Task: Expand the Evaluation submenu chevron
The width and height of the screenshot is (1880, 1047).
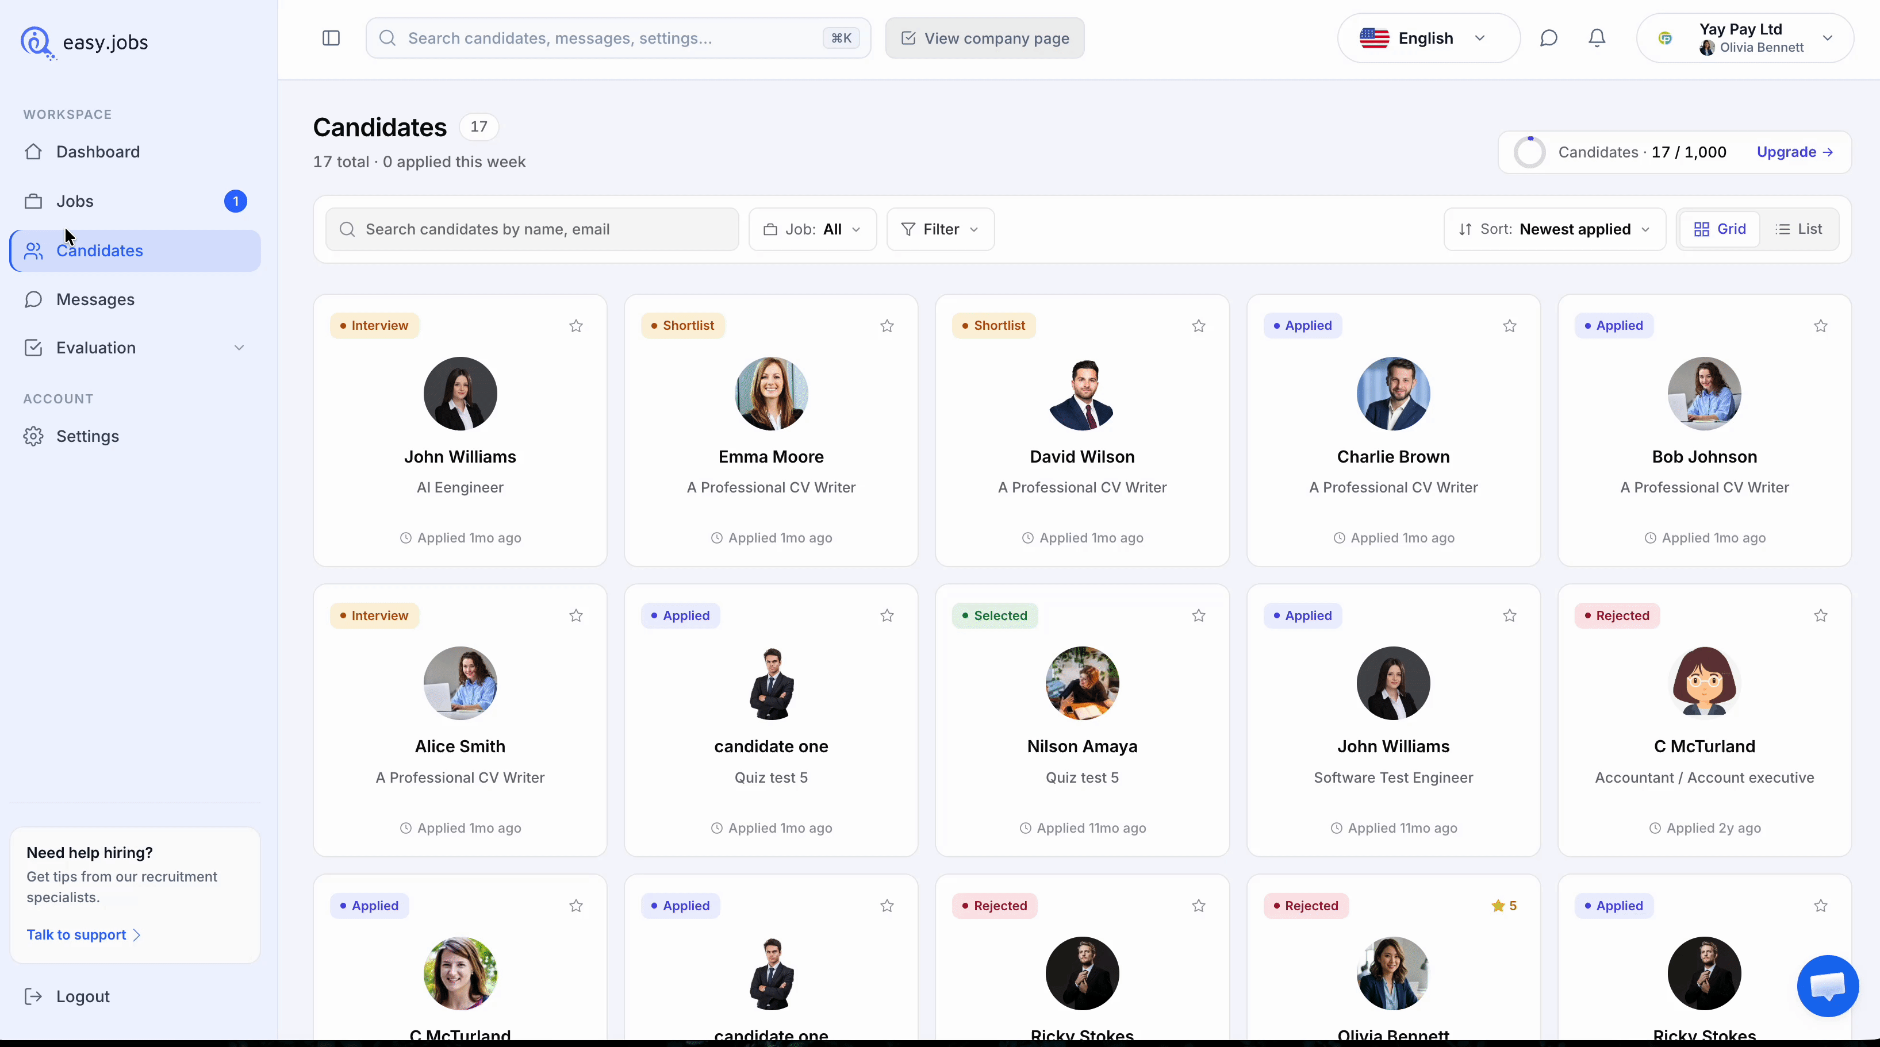Action: click(239, 348)
